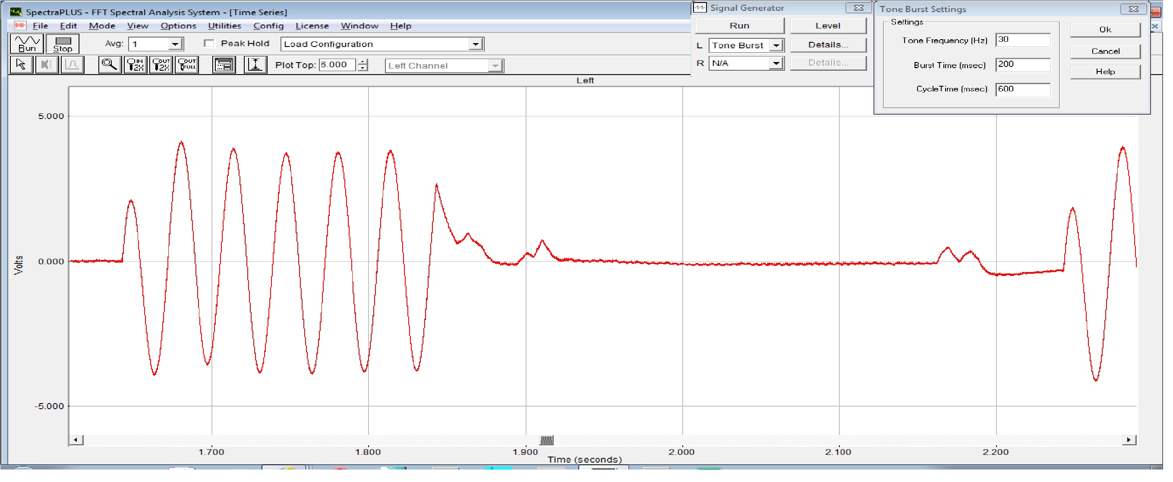Click Ok in Tone Burst Settings

click(1106, 30)
